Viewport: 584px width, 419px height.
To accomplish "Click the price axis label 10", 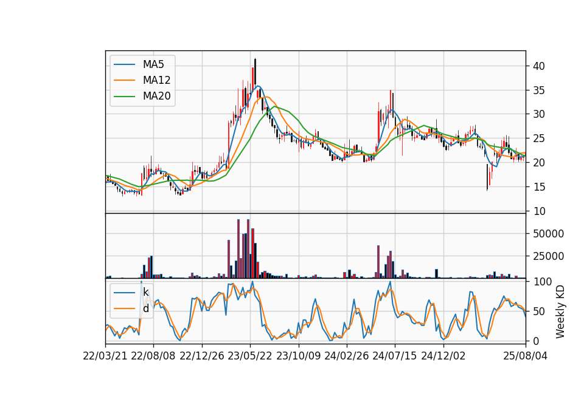I will tap(539, 211).
